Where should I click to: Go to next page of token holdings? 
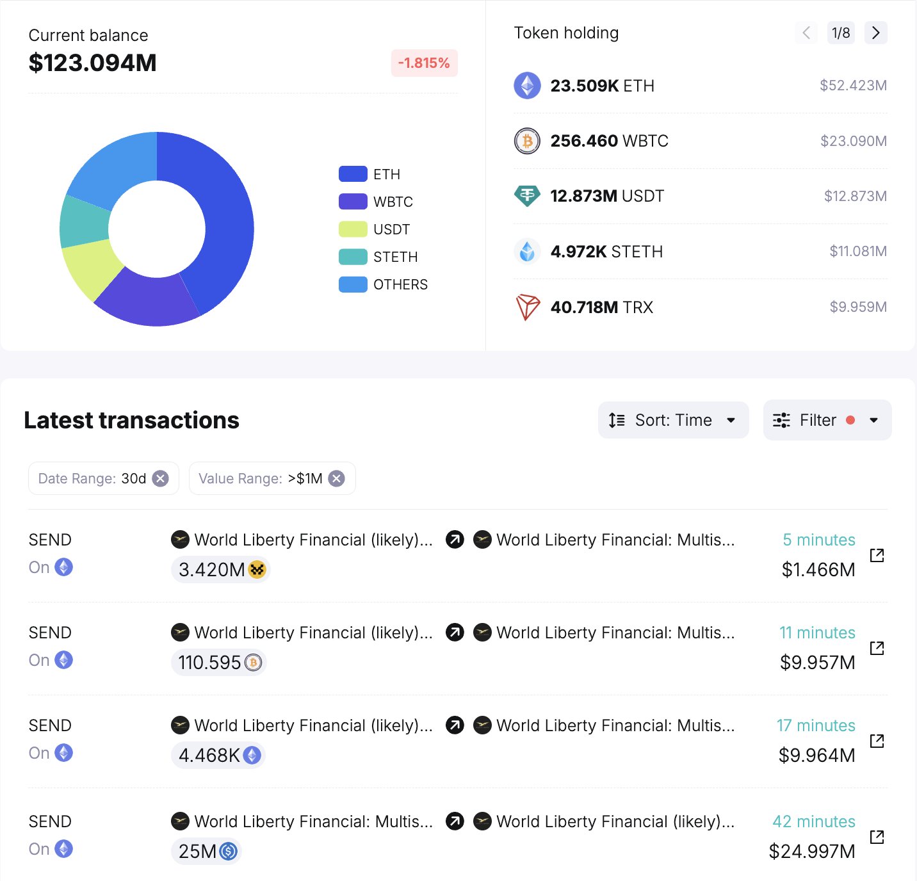875,33
